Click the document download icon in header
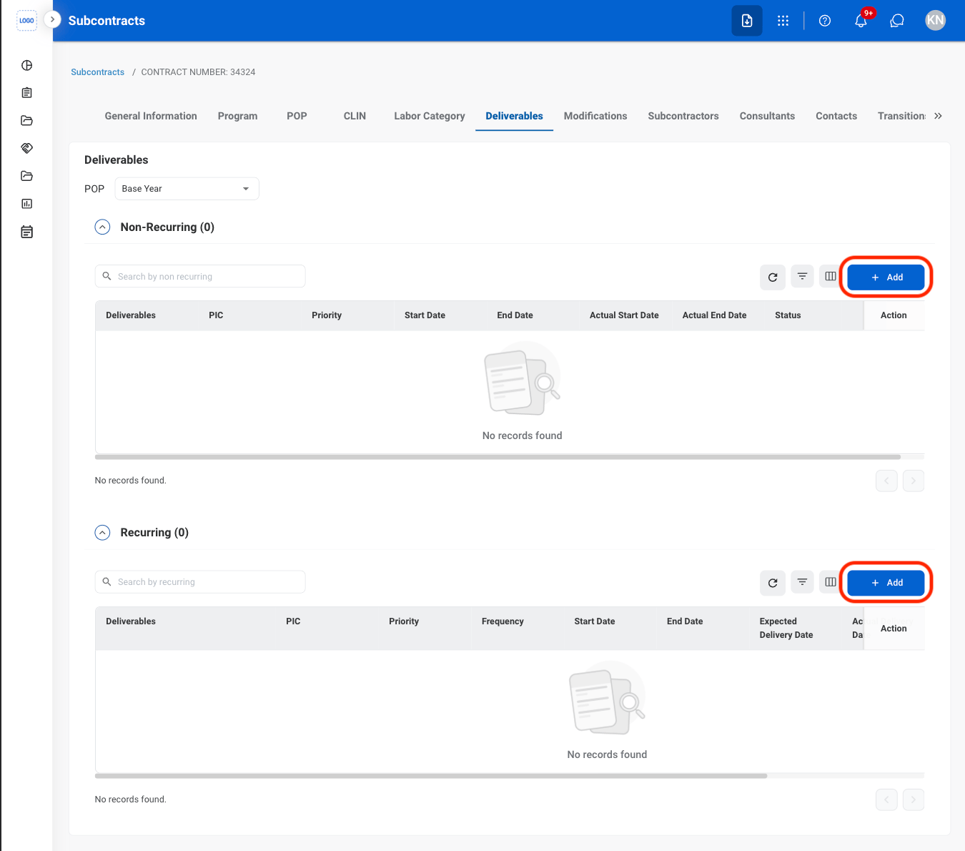This screenshot has height=851, width=965. pyautogui.click(x=747, y=21)
